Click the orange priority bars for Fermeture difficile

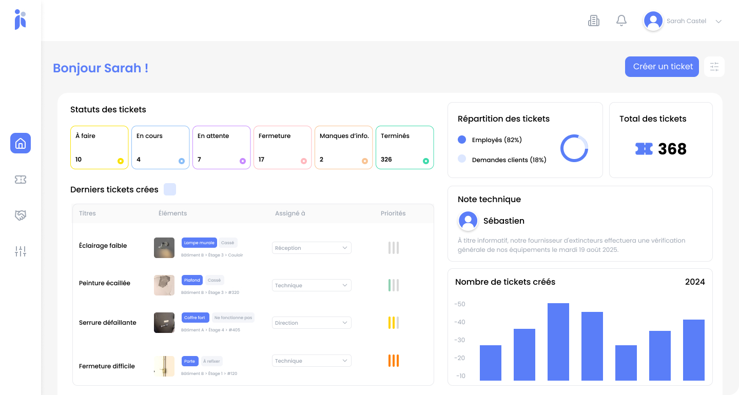393,361
